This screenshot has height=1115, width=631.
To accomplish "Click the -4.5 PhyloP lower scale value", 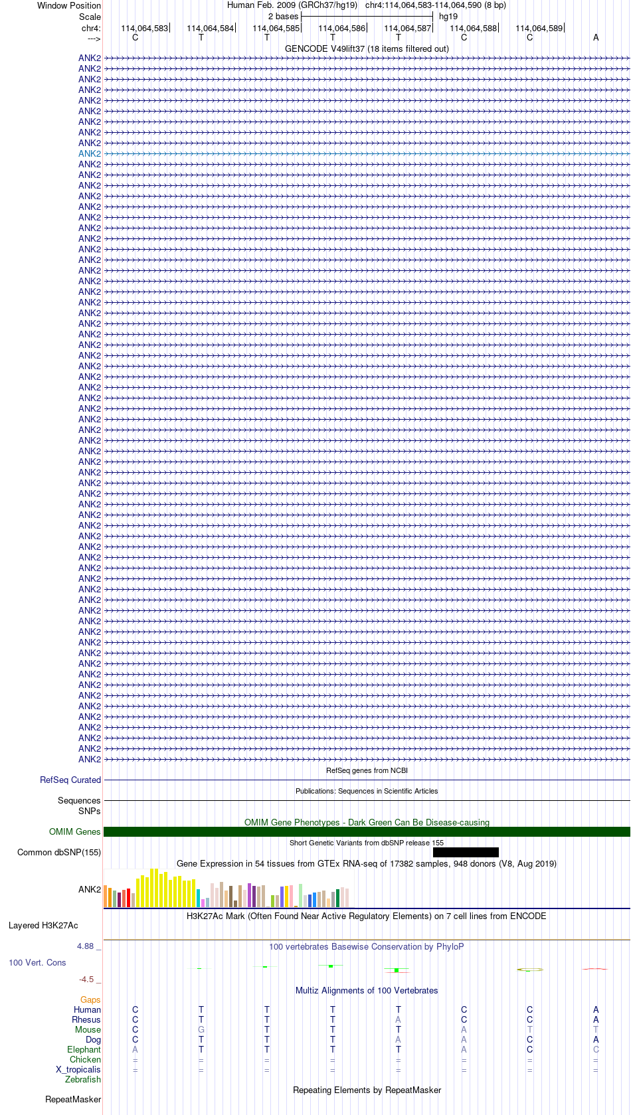I will (x=90, y=980).
